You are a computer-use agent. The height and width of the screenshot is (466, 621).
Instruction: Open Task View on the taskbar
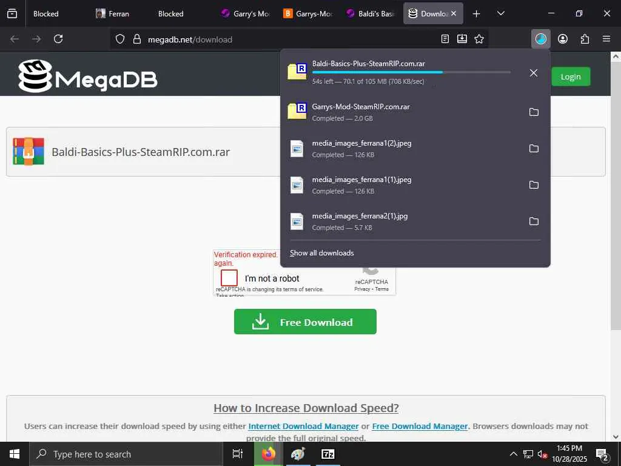coord(238,454)
